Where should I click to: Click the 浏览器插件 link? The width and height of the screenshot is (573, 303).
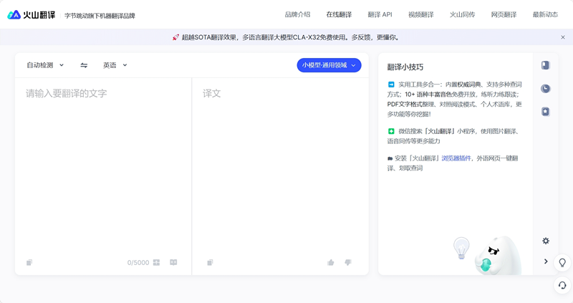tap(456, 158)
